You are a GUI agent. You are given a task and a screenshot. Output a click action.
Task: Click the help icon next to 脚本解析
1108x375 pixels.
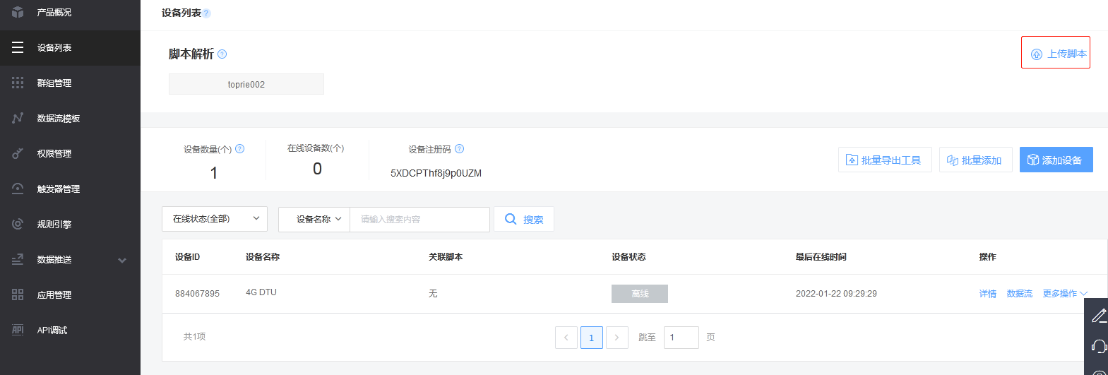pos(222,54)
